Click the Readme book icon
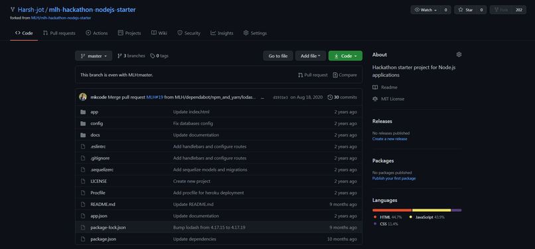 375,87
